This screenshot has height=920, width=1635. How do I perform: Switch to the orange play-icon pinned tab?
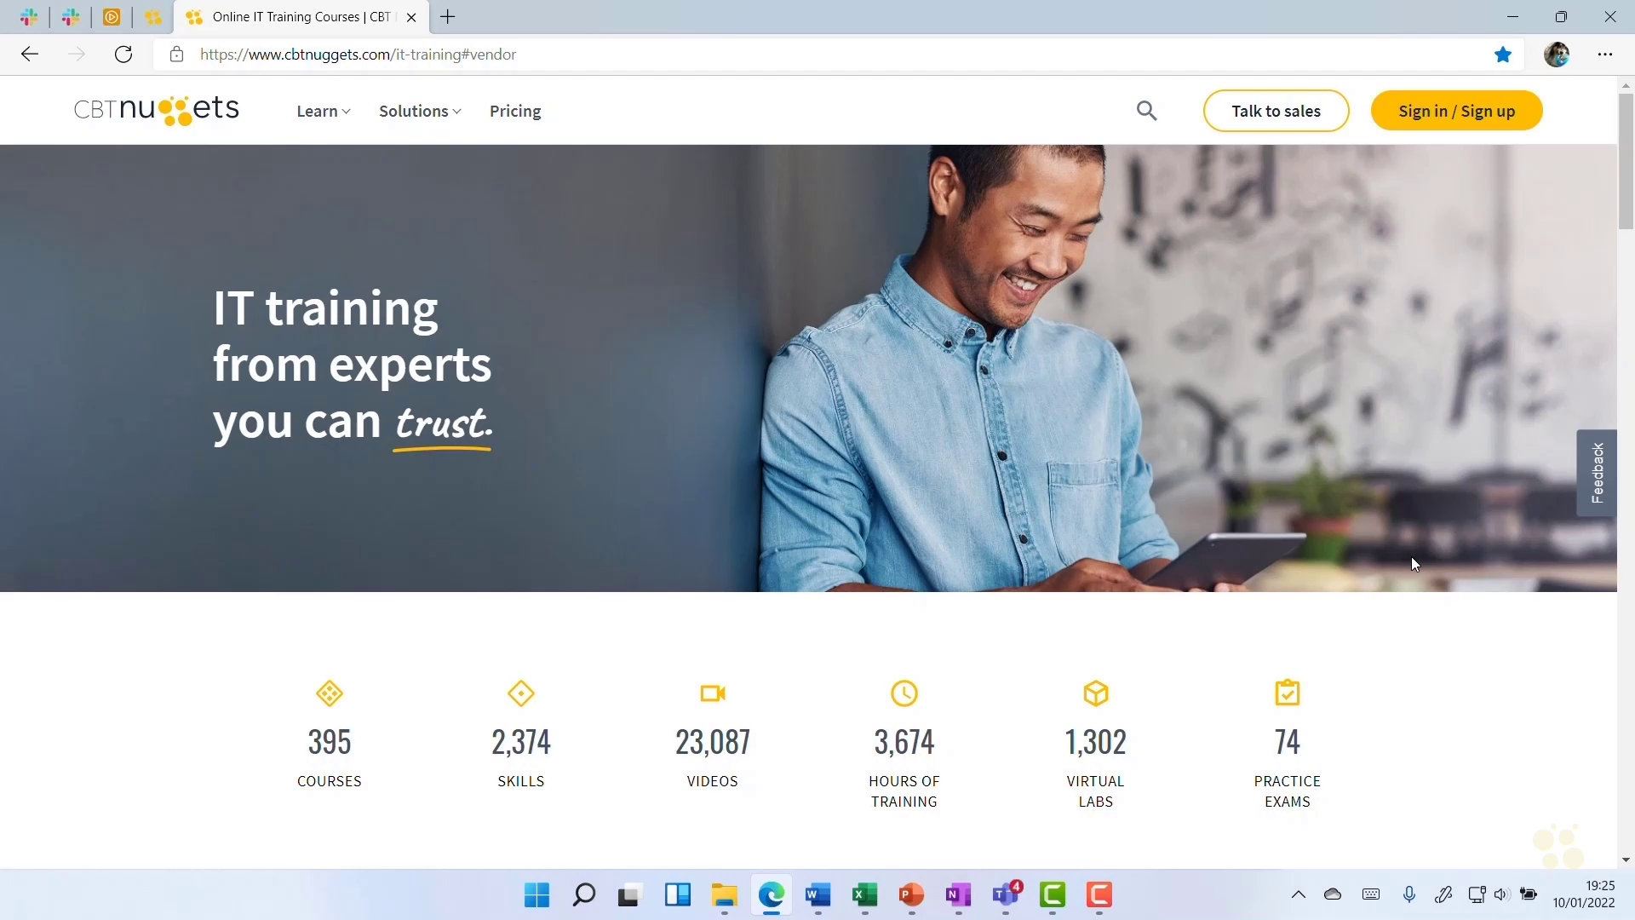[x=112, y=17]
